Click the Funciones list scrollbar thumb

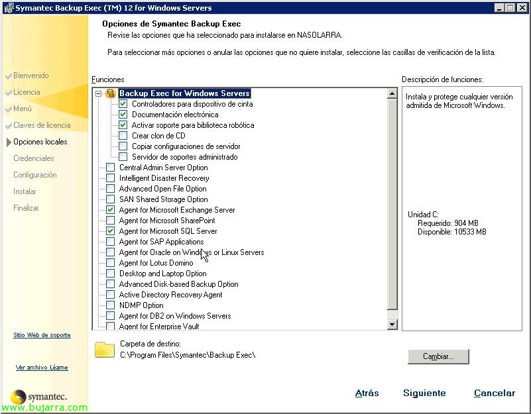click(392, 204)
